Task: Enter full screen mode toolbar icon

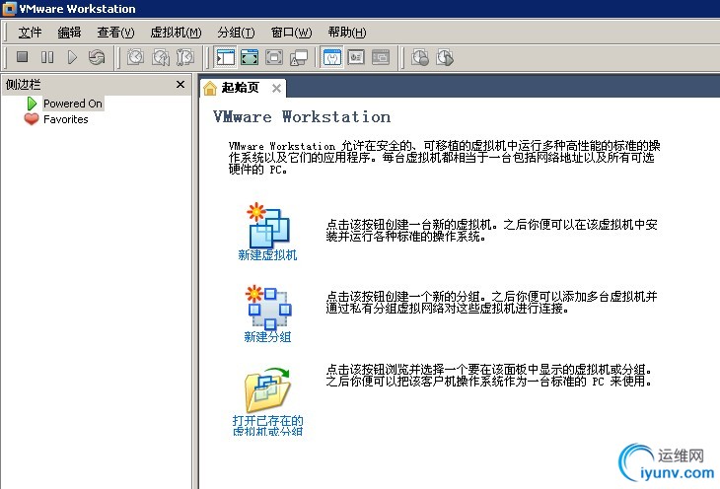Action: pyautogui.click(x=274, y=57)
